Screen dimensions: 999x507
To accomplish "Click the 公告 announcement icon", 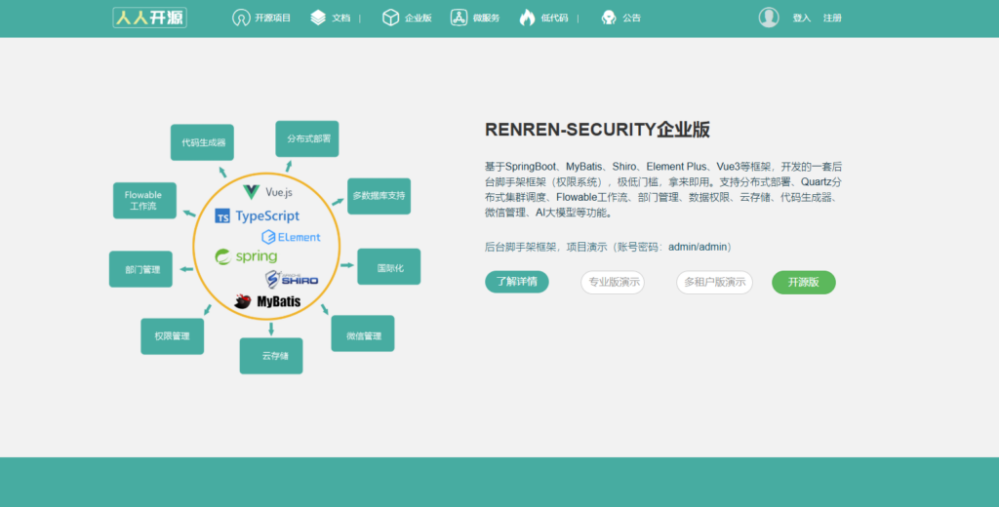I will tap(609, 18).
